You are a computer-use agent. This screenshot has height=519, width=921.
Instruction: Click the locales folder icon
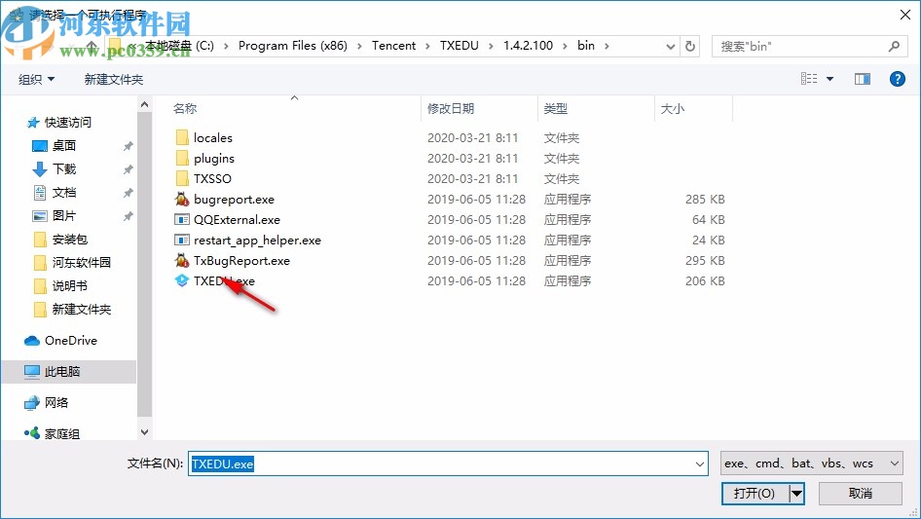click(x=182, y=137)
